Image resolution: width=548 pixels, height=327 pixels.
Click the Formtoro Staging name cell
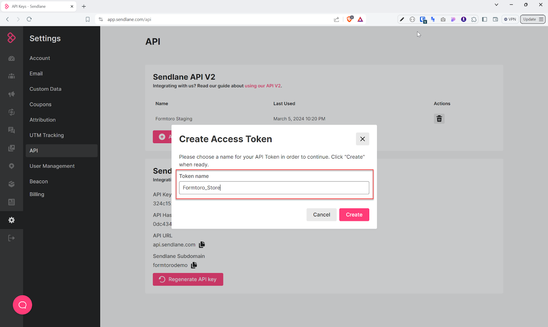174,119
